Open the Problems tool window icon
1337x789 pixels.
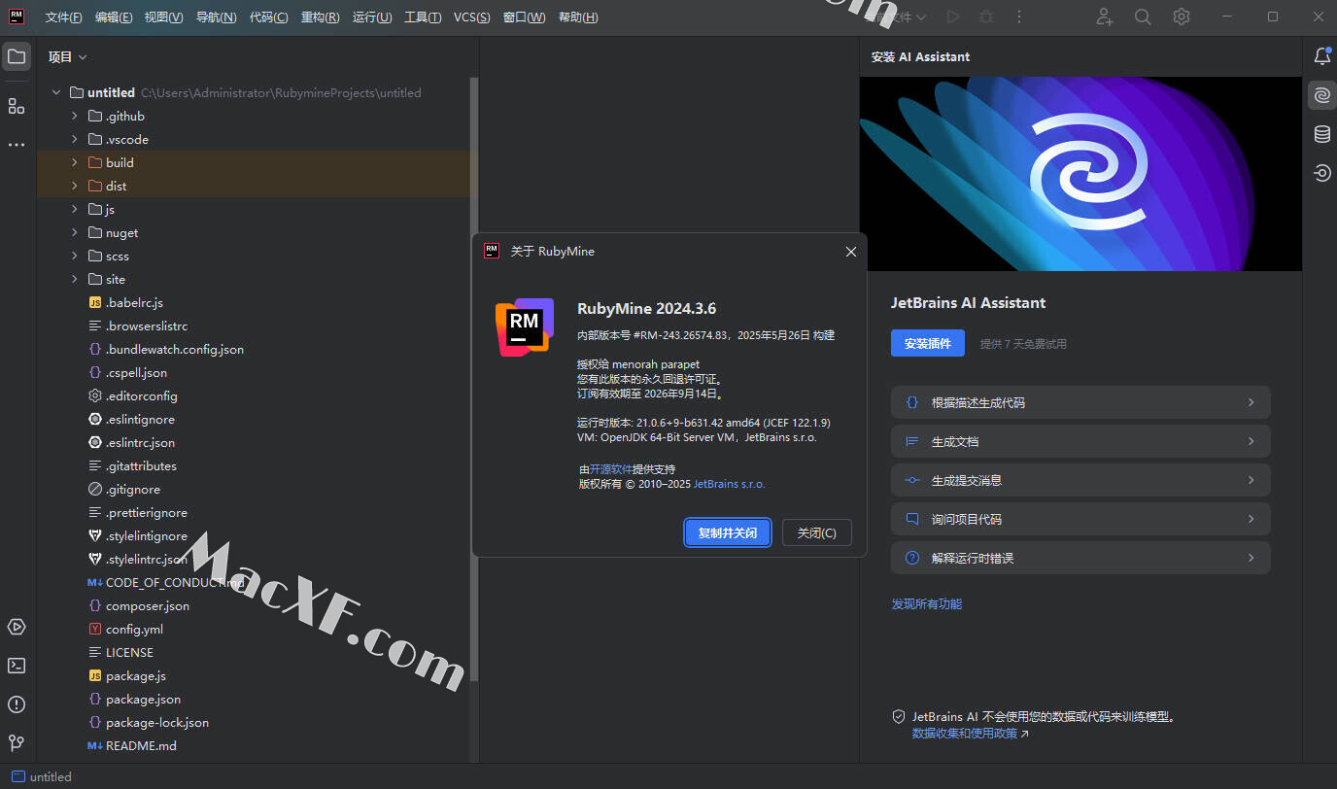click(17, 704)
